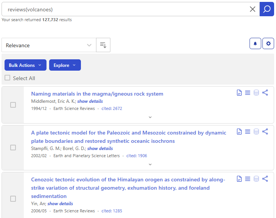Show details for Yin, An

pos(60,204)
